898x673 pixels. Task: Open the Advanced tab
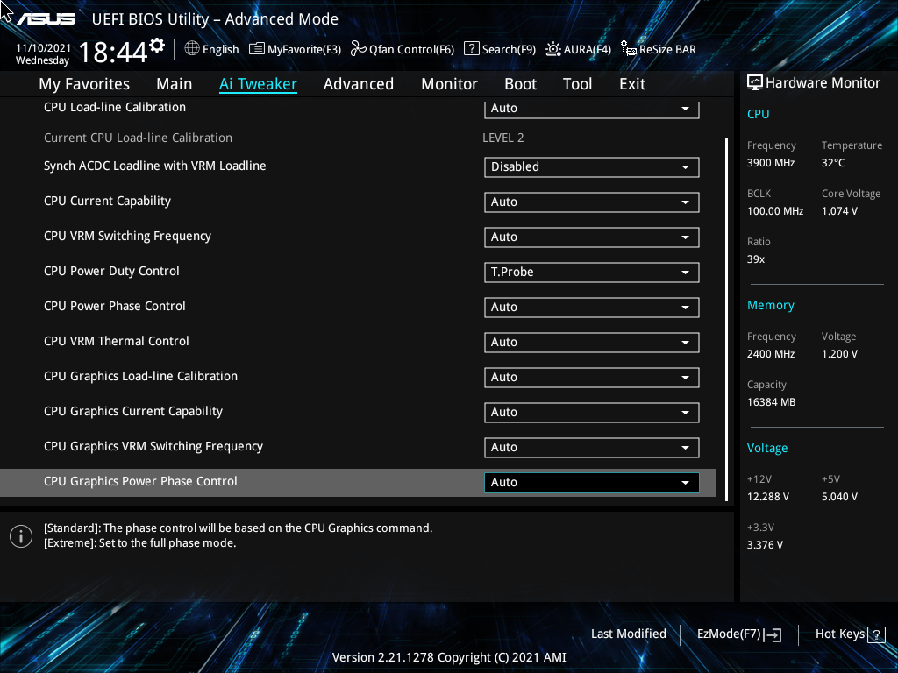click(x=359, y=84)
